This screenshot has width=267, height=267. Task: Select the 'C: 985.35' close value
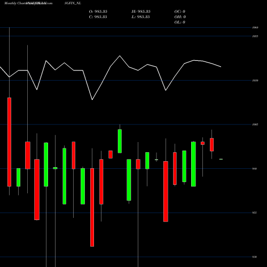click(x=98, y=17)
